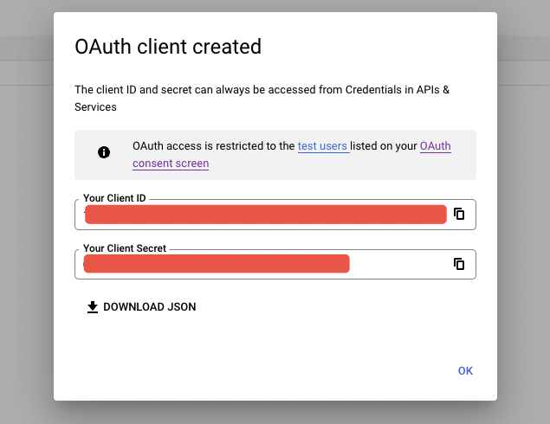Select the redacted Client ID value
This screenshot has height=424, width=550.
coord(266,214)
